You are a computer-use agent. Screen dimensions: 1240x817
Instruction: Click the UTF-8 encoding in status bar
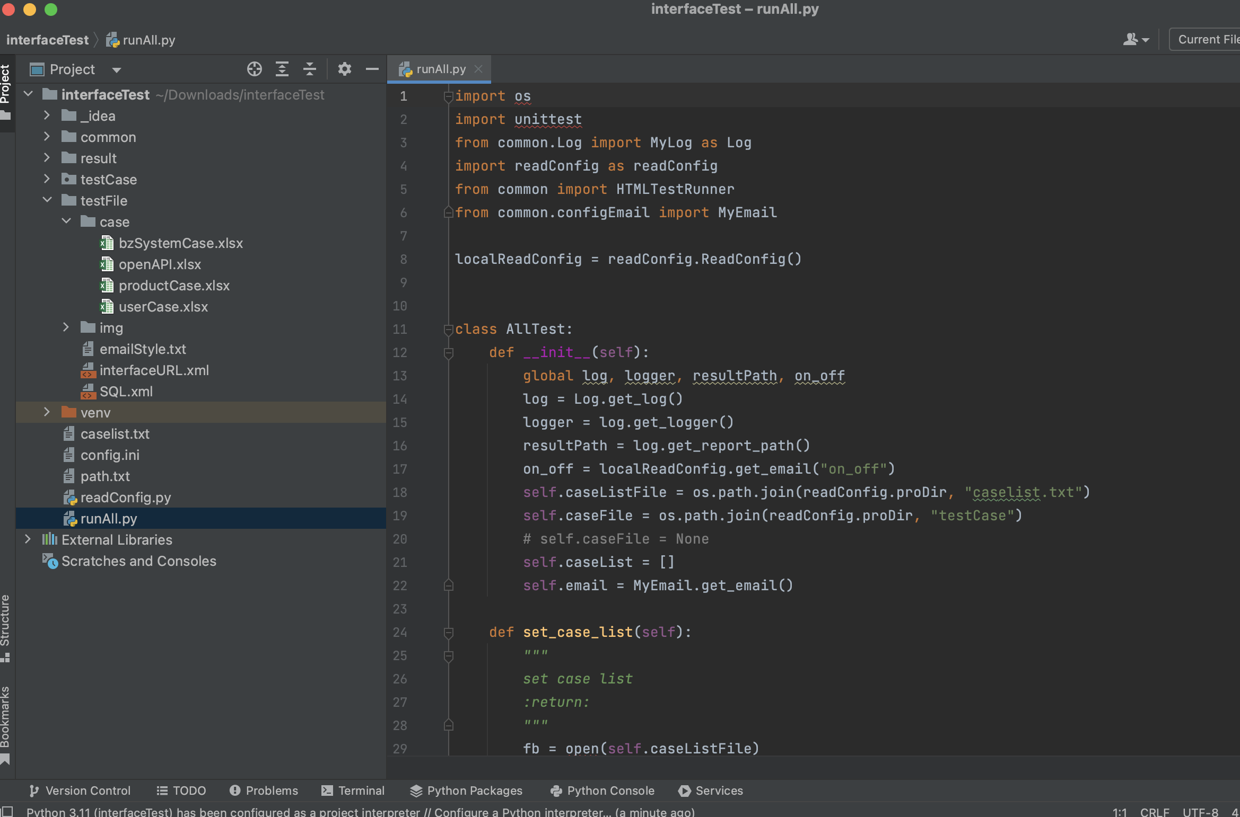click(x=1200, y=812)
